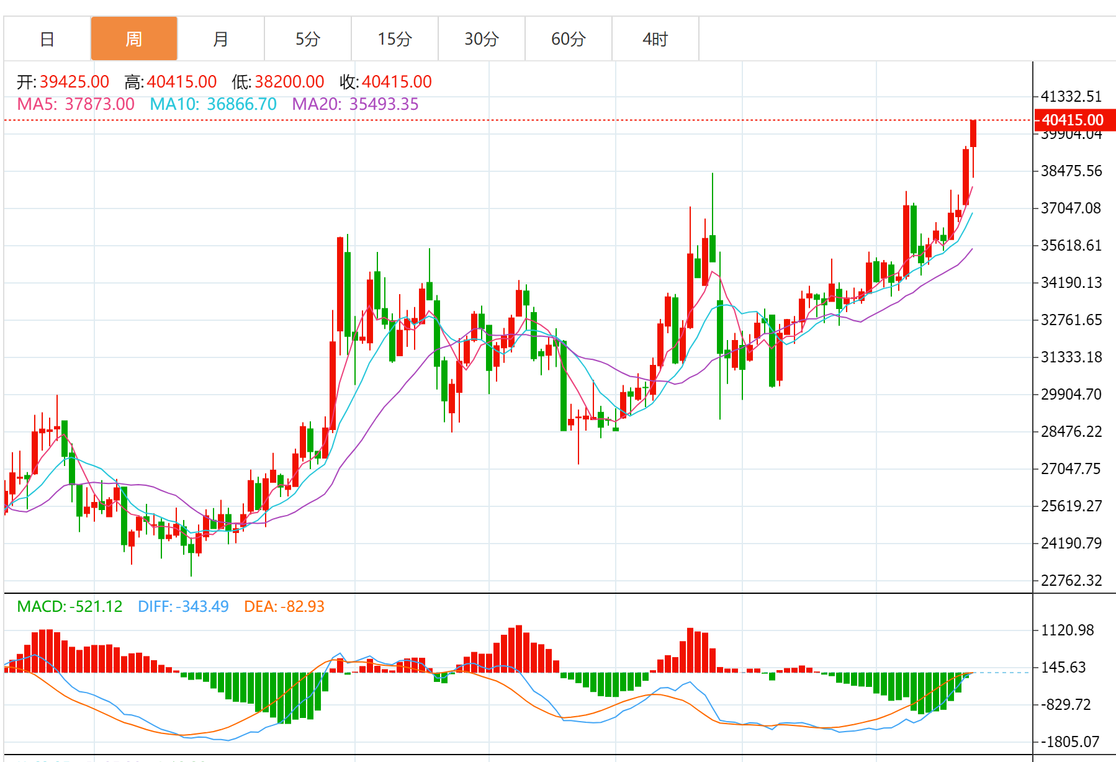The height and width of the screenshot is (762, 1116).
Task: Click the 收 closing price value
Action: 397,82
